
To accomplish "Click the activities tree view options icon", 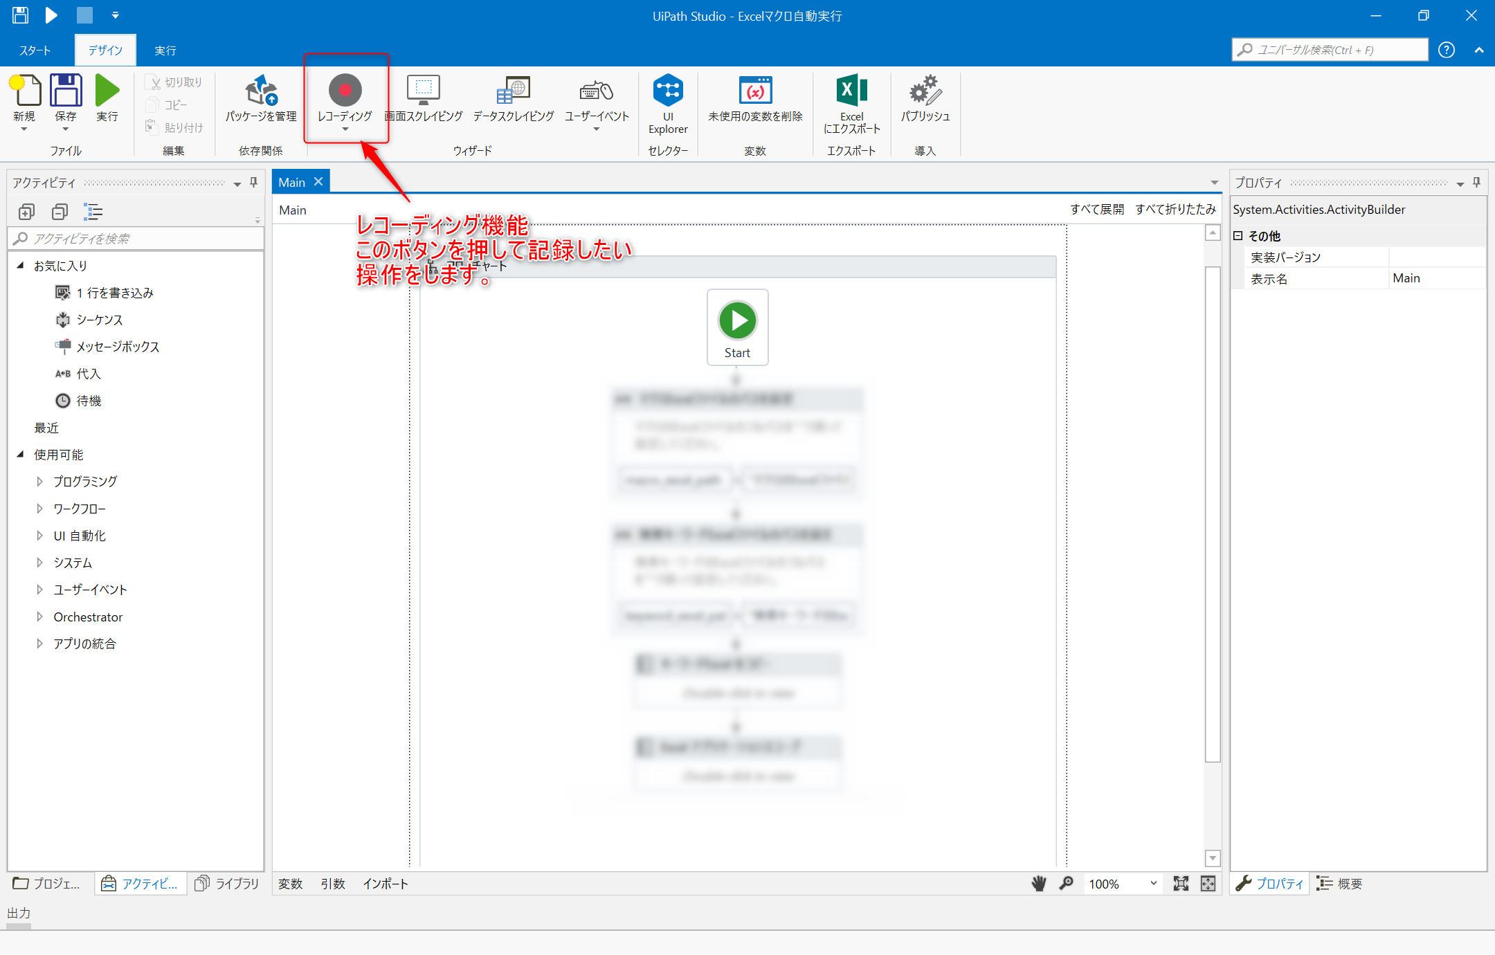I will [x=93, y=212].
